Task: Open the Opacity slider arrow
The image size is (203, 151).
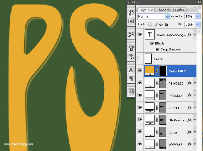Action: [x=197, y=16]
